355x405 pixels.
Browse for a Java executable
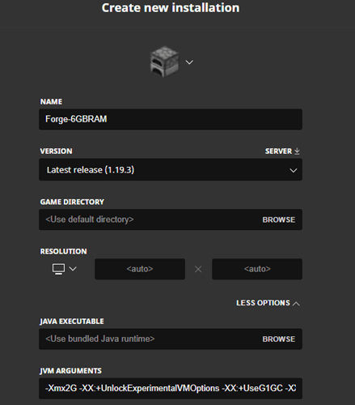click(x=279, y=339)
